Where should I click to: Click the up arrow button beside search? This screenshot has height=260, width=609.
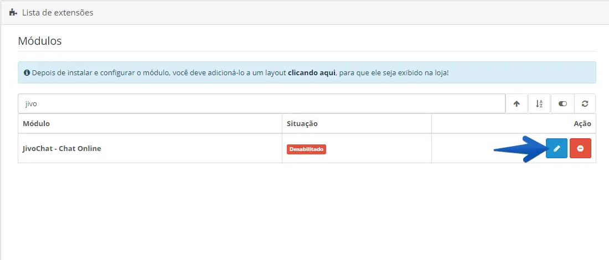(x=517, y=103)
